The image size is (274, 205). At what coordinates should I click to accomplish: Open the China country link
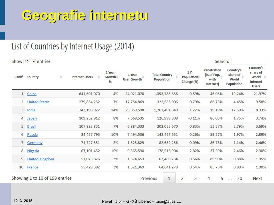[32, 94]
